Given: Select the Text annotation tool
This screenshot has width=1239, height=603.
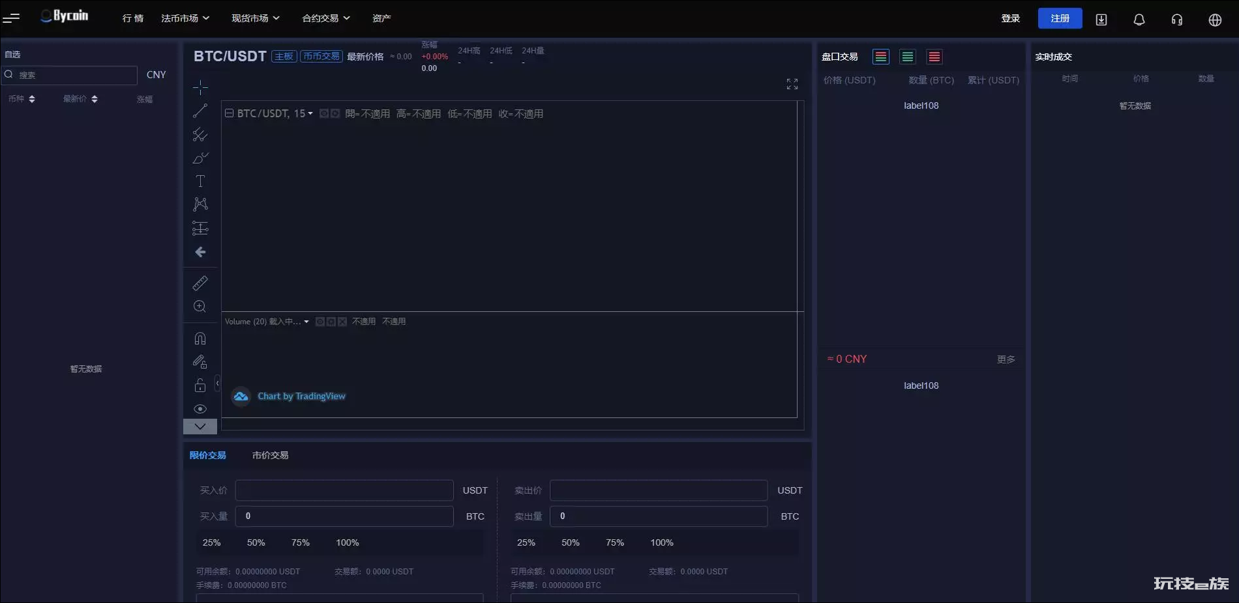Looking at the screenshot, I should click(x=200, y=181).
